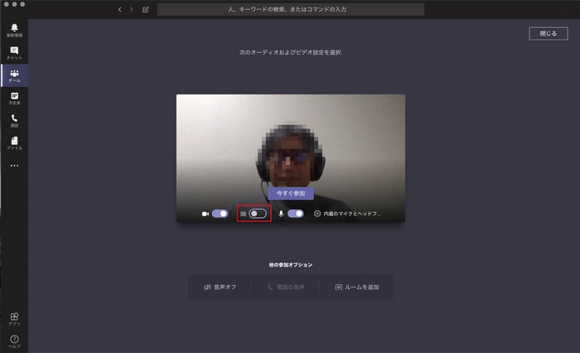Open the Calendar section in sidebar

coord(14,99)
